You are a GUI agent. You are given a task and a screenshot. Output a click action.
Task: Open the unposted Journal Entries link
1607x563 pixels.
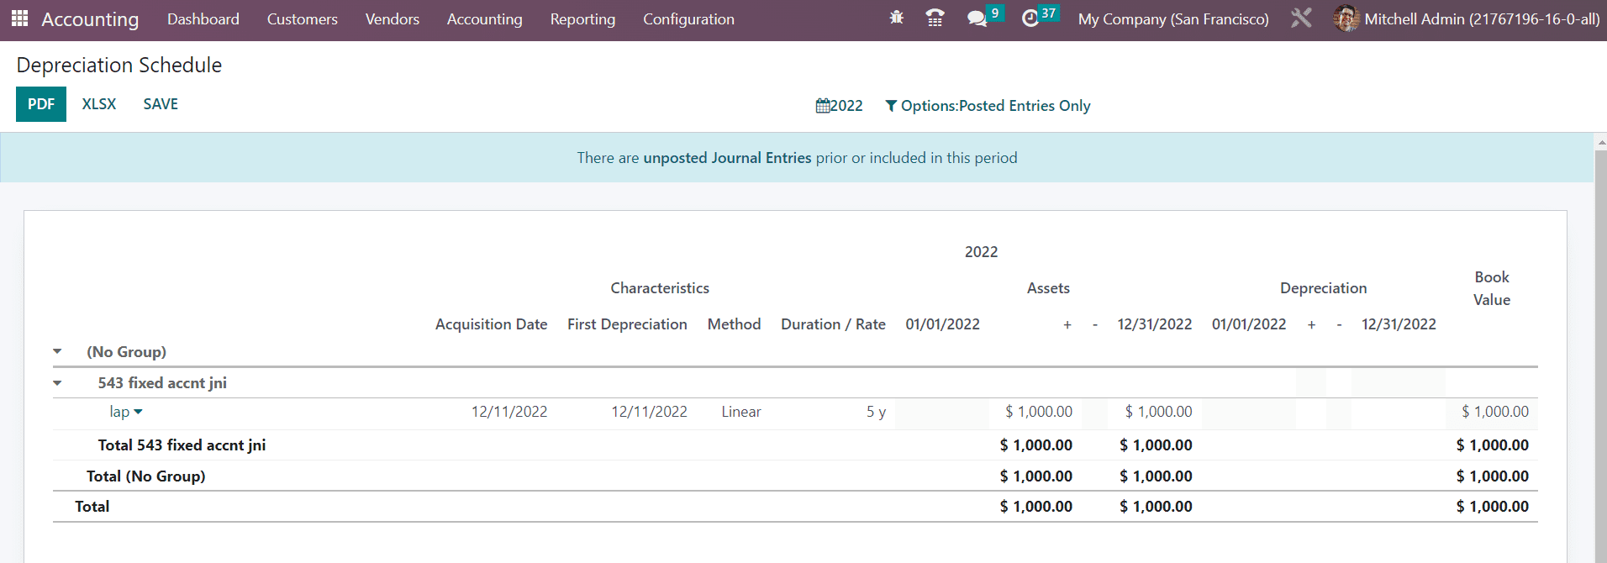click(727, 158)
